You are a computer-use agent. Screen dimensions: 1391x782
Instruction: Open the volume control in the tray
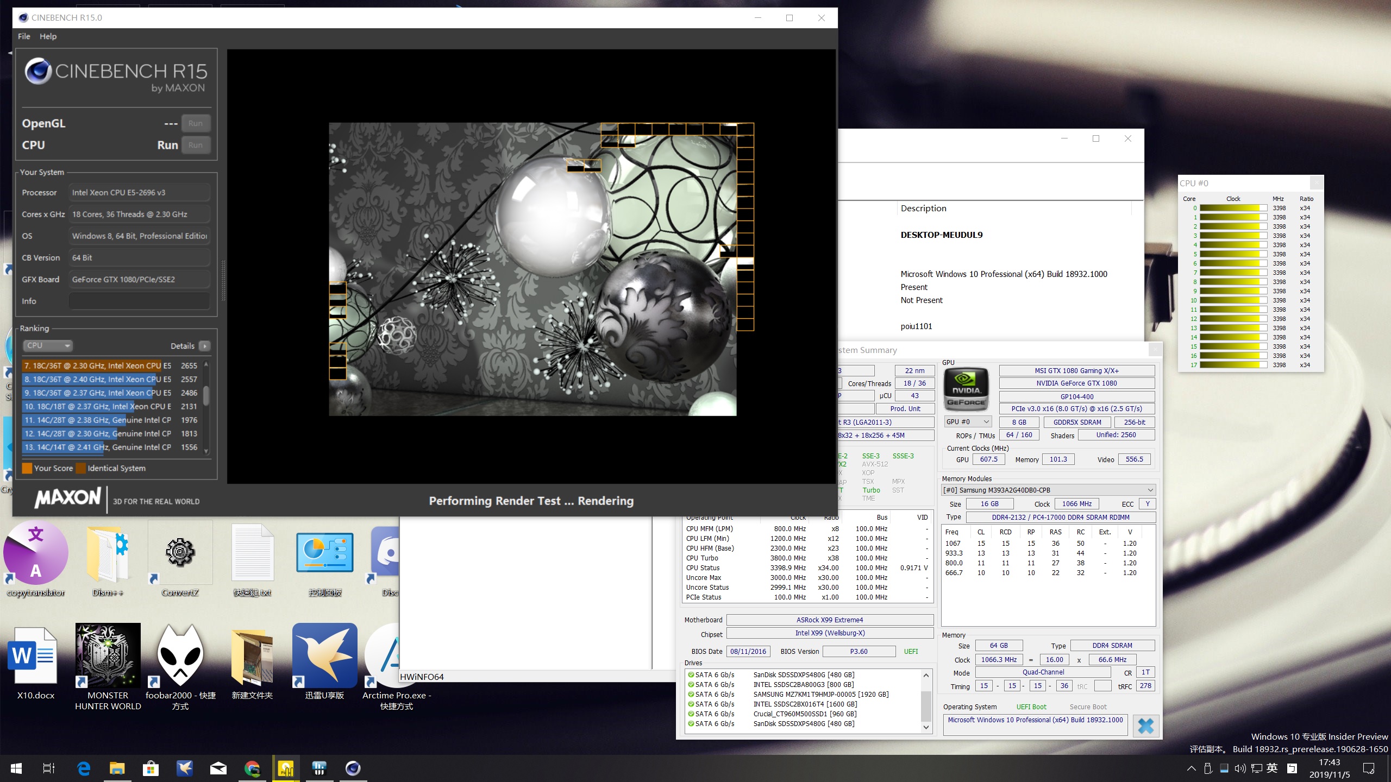coord(1240,768)
